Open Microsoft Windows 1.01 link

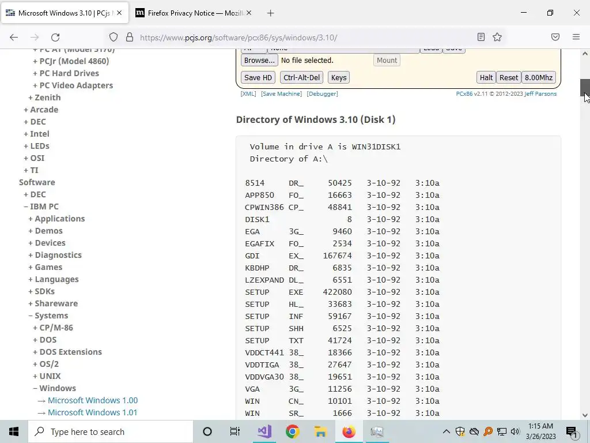click(x=92, y=412)
